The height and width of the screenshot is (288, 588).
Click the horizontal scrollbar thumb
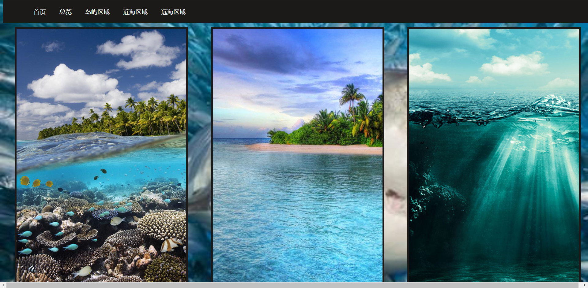(x=291, y=285)
